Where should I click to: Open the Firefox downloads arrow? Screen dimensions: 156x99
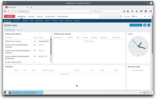(132, 11)
